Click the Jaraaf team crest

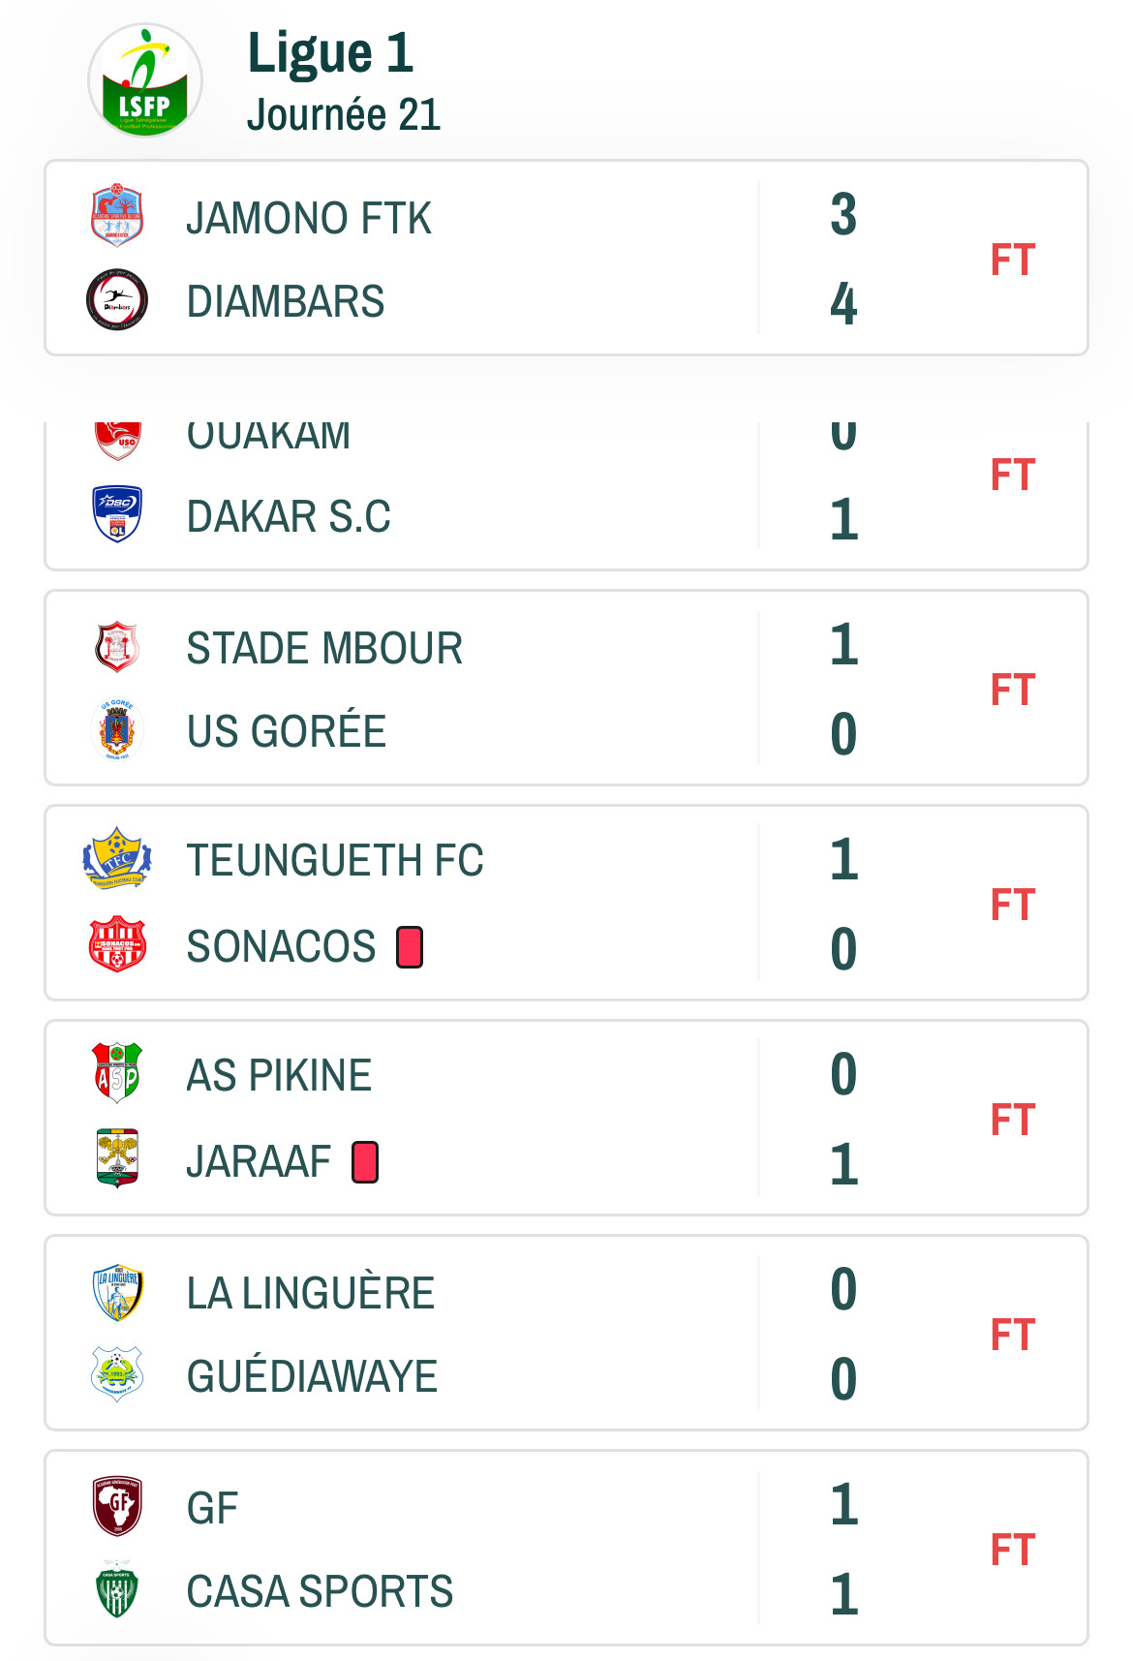tap(117, 1158)
